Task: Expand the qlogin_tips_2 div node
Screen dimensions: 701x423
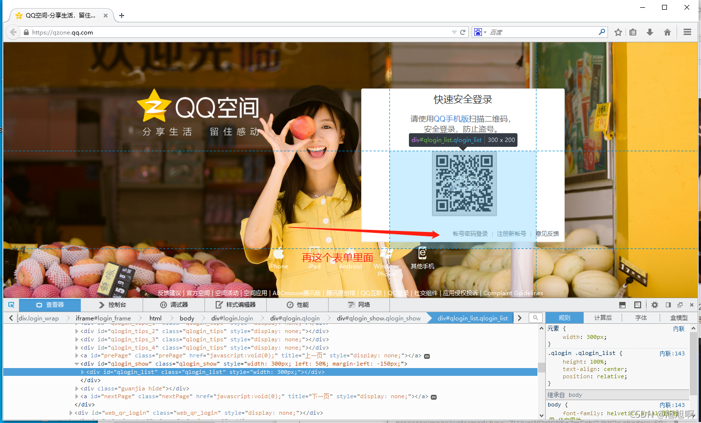Action: coord(76,331)
